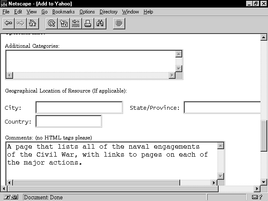Click the State/Province input field
This screenshot has width=268, height=201.
(222, 108)
